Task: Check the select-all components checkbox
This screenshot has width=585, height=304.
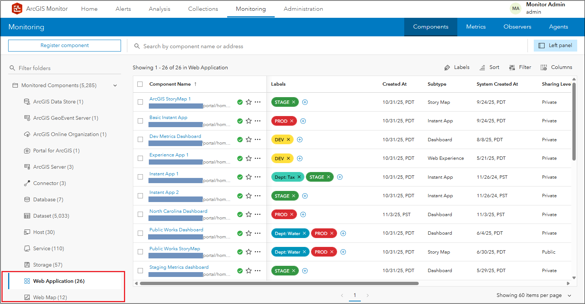Action: pos(140,84)
